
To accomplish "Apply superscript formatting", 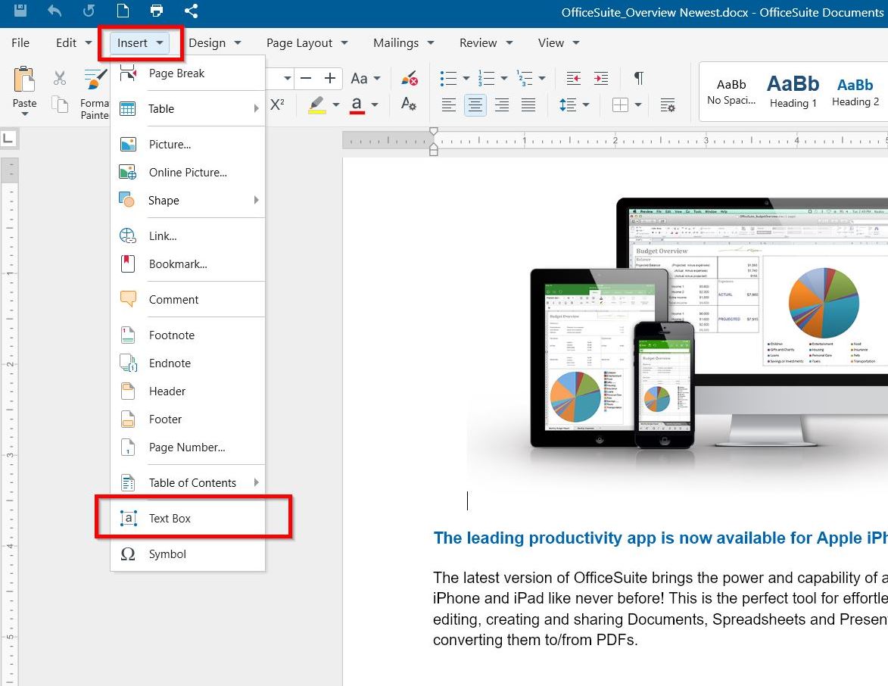I will pyautogui.click(x=277, y=104).
